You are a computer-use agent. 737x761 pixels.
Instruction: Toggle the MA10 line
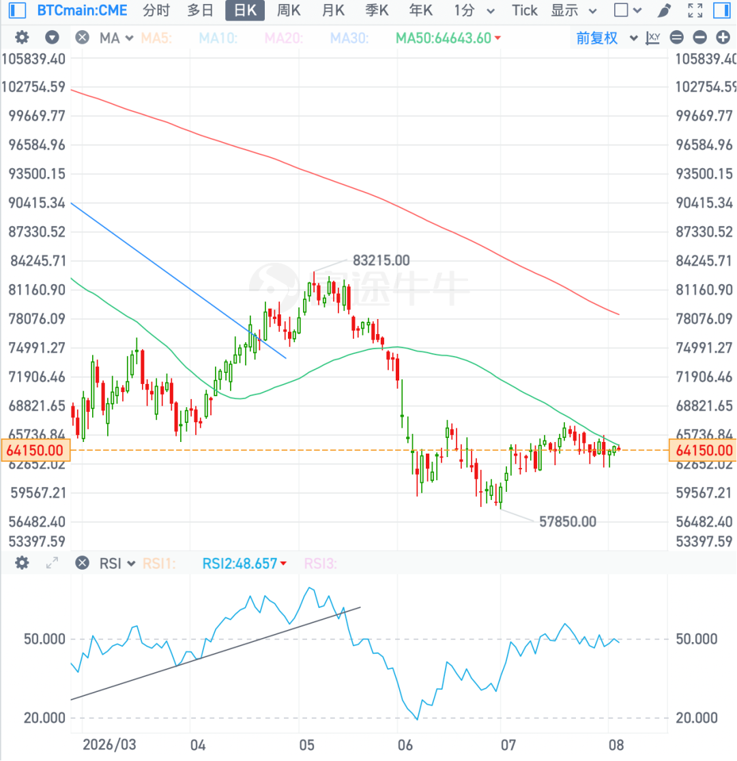(218, 38)
